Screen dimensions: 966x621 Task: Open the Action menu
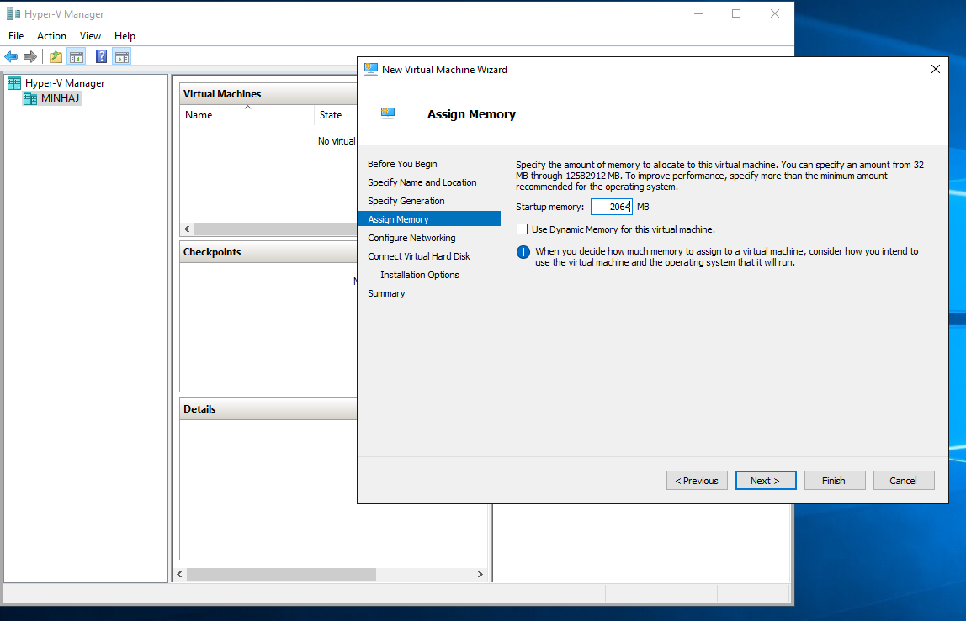[51, 36]
